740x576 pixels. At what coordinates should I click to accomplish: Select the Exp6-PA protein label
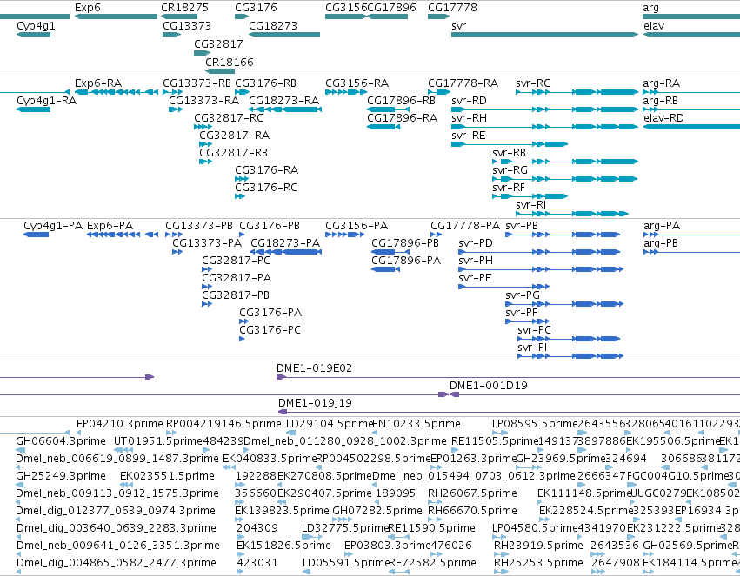click(x=110, y=226)
